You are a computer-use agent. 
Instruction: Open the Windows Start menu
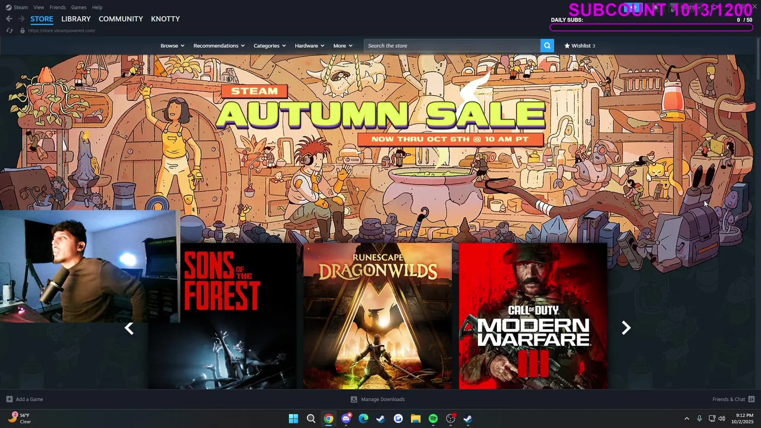click(293, 418)
